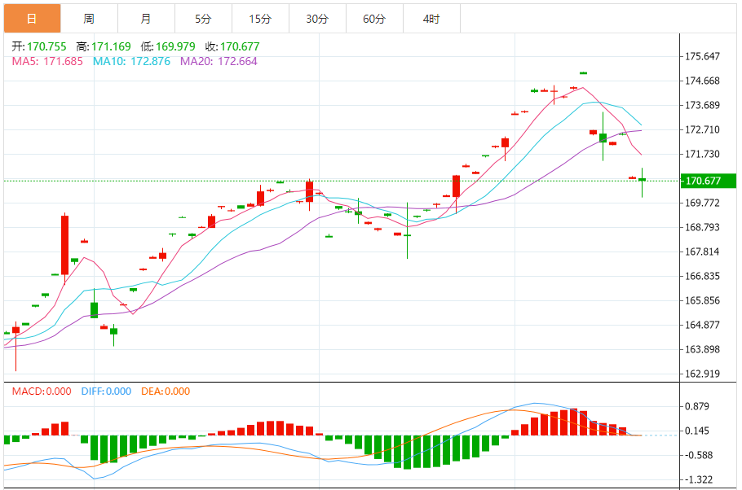Image resolution: width=742 pixels, height=490 pixels.
Task: Click the 172.710 price axis label
Action: pyautogui.click(x=703, y=129)
